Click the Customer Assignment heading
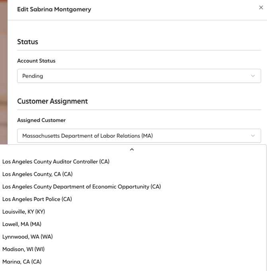 [x=53, y=101]
